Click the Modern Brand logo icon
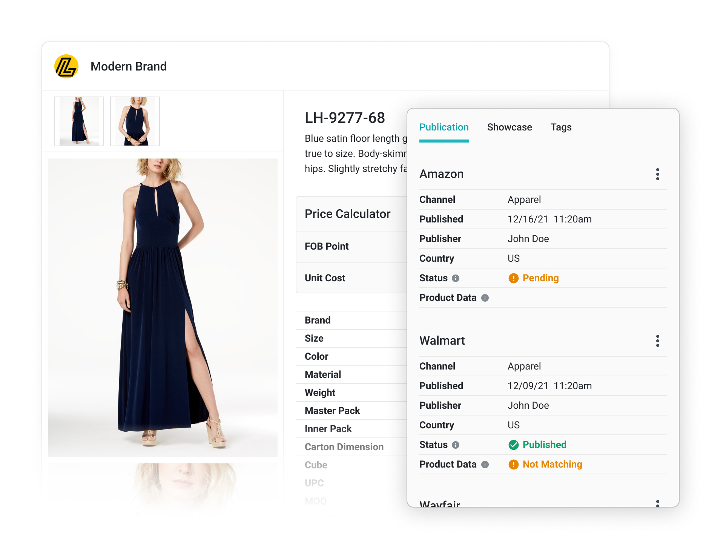706x549 pixels. tap(66, 66)
